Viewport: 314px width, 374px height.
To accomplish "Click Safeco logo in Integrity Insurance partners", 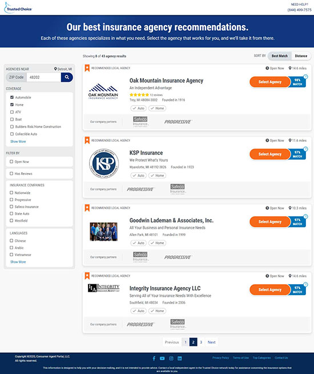I will pyautogui.click(x=178, y=324).
